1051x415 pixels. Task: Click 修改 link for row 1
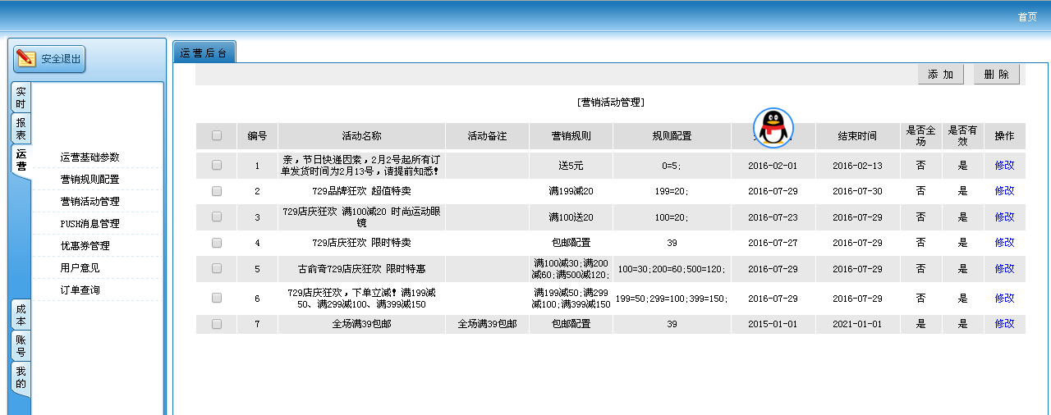[x=1004, y=165]
